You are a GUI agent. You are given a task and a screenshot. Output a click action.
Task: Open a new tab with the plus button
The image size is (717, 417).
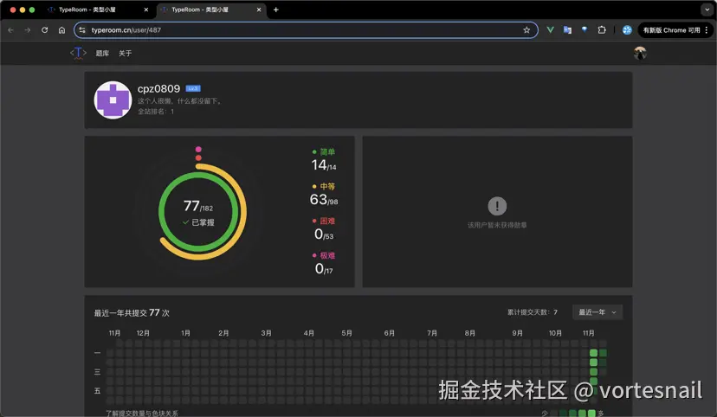[x=276, y=10]
